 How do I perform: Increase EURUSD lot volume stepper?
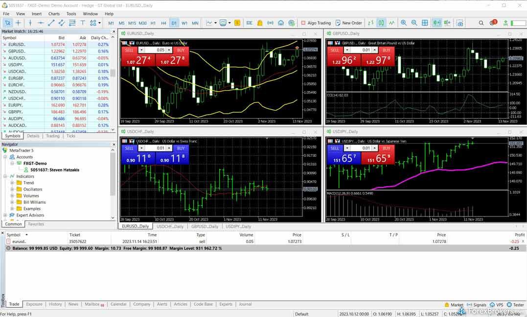pos(169,50)
